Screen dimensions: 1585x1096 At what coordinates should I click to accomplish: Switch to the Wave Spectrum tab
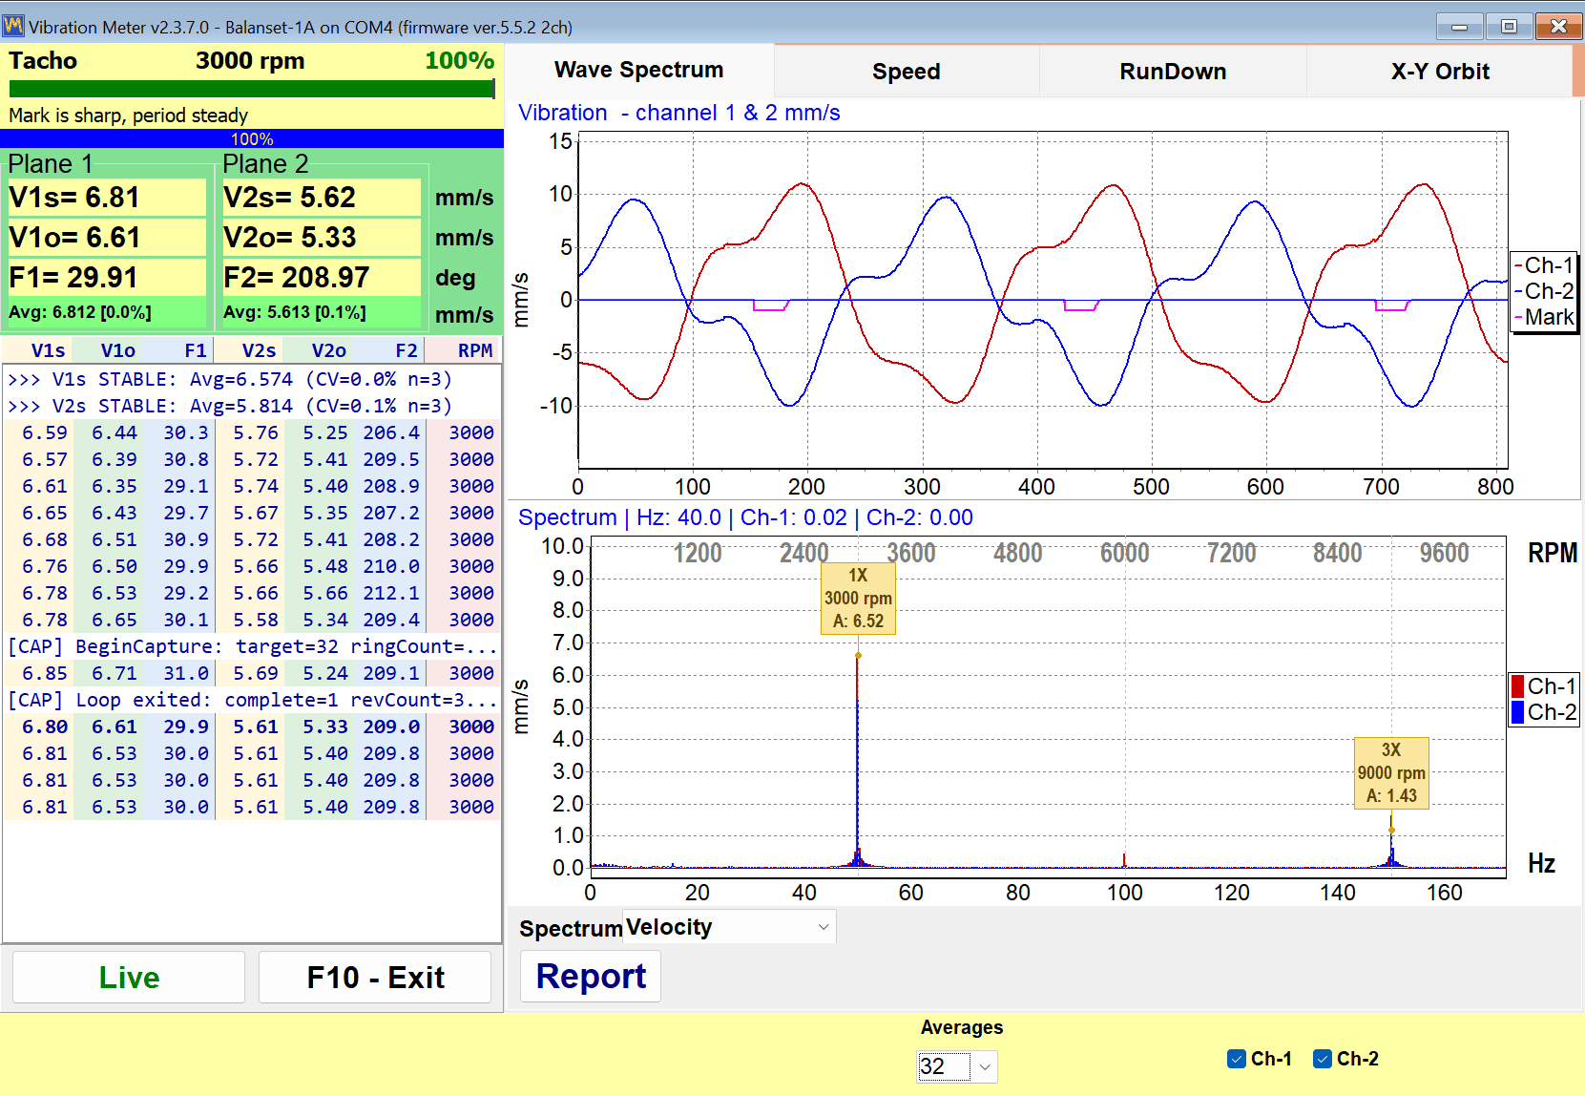(x=638, y=70)
